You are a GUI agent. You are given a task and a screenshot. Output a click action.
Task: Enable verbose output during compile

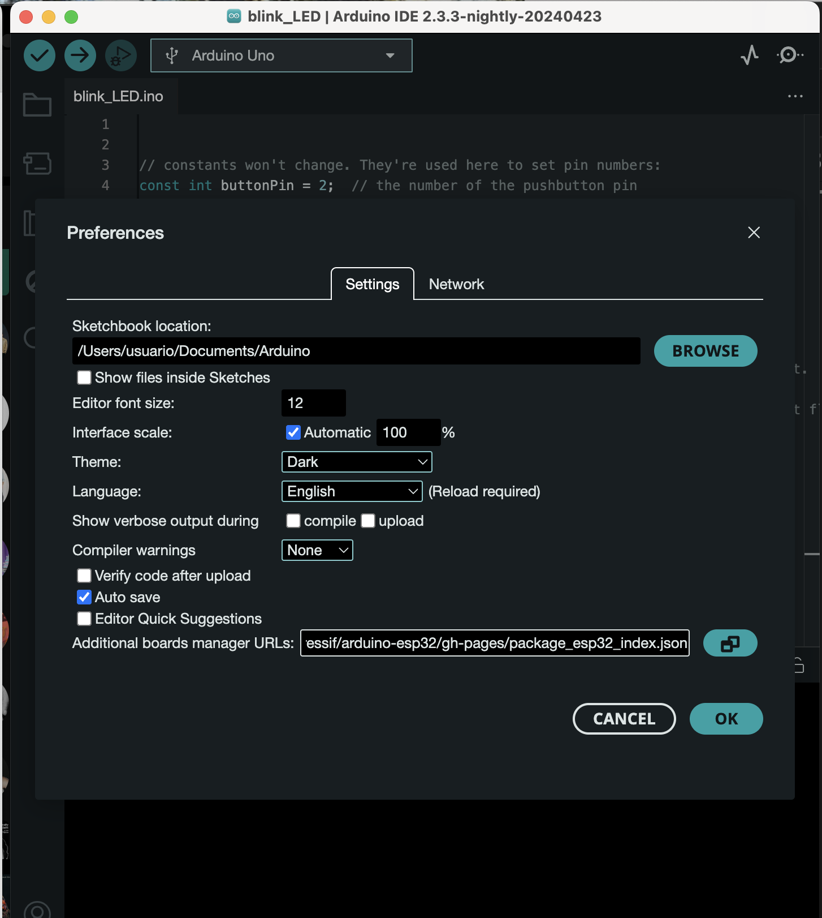point(293,521)
